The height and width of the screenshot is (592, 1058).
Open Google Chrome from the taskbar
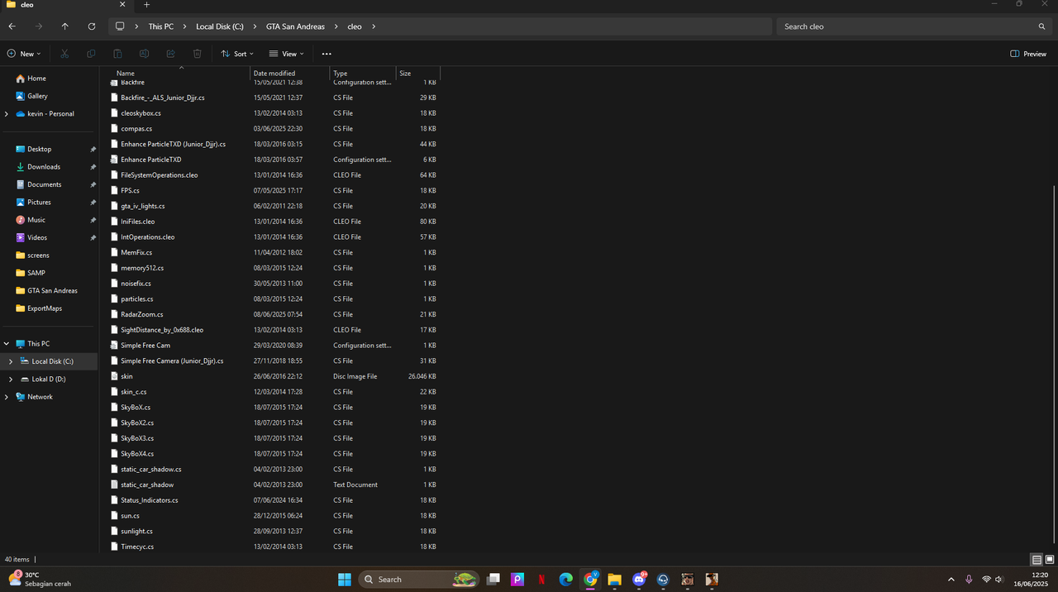click(590, 580)
